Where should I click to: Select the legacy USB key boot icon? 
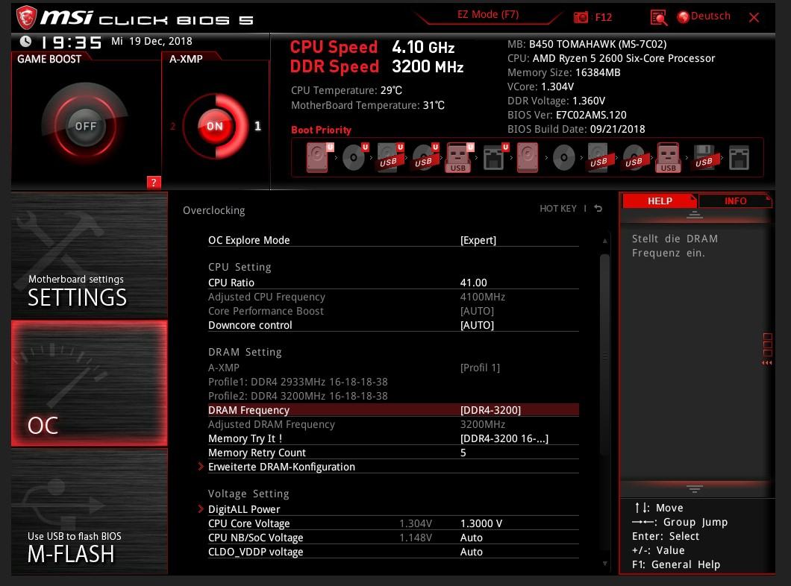click(669, 158)
